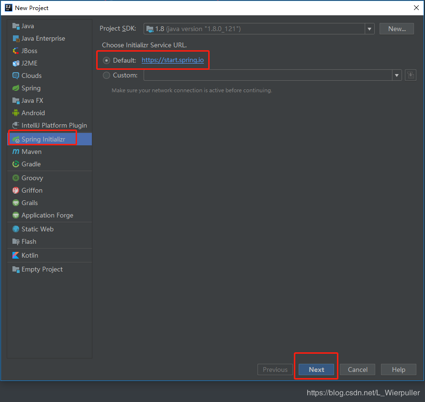The image size is (425, 402).
Task: Select IntelliJ Platform Plugin in the list
Action: click(x=50, y=125)
